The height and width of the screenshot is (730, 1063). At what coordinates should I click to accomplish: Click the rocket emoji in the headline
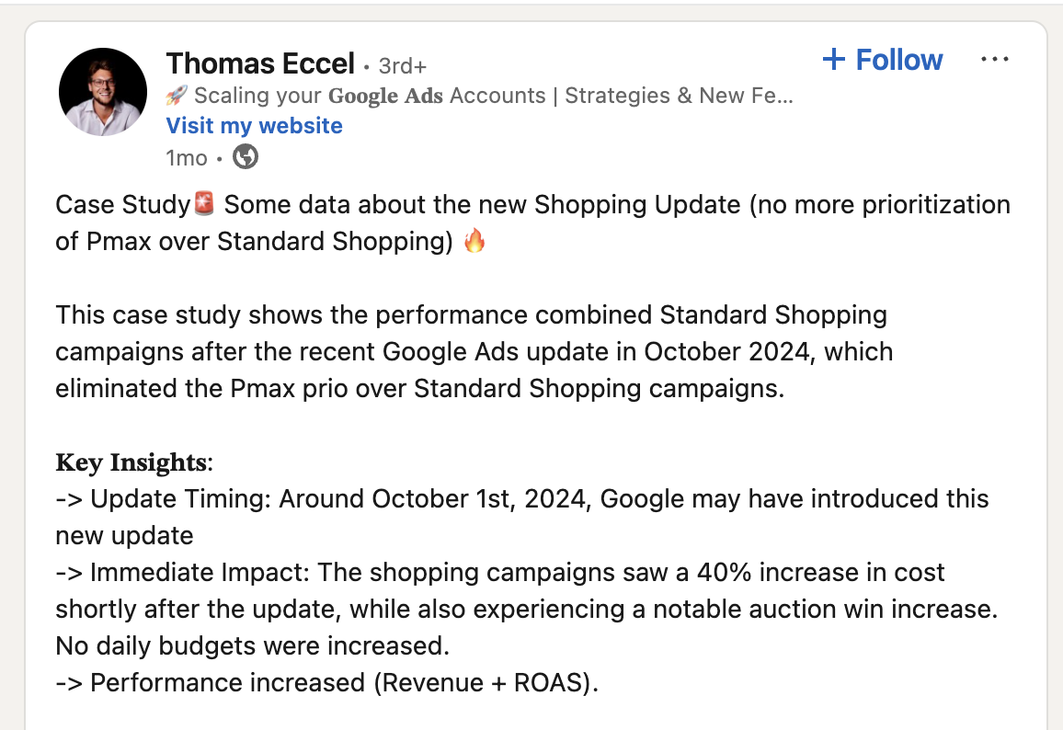pos(177,96)
